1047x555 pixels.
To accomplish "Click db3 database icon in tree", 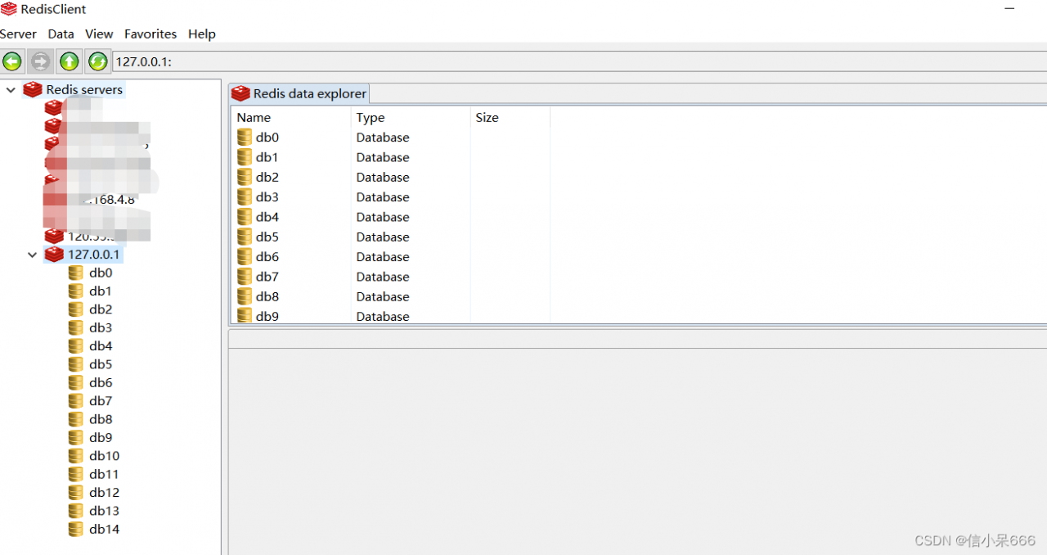I will (76, 328).
